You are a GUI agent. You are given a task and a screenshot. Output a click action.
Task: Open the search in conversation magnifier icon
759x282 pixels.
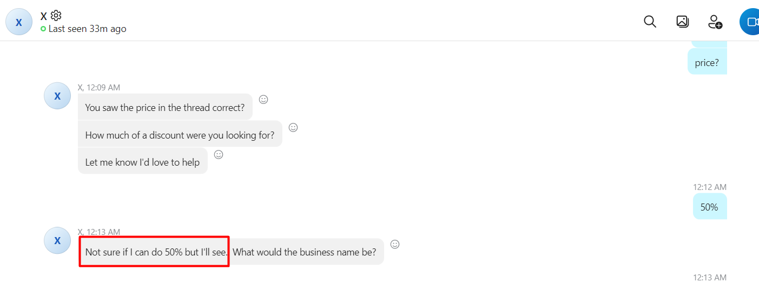click(x=650, y=22)
